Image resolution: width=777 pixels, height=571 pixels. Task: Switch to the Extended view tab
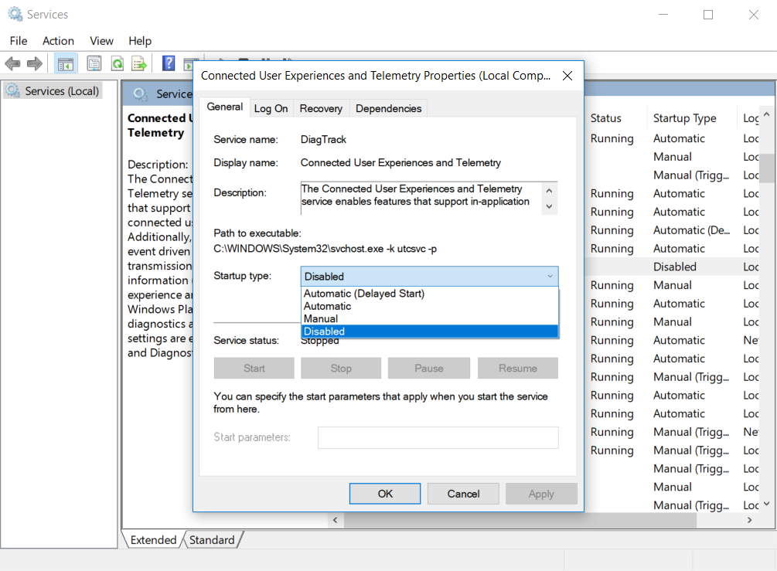153,540
